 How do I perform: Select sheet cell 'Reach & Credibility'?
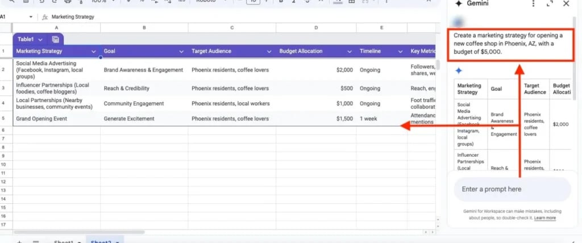[x=144, y=89]
